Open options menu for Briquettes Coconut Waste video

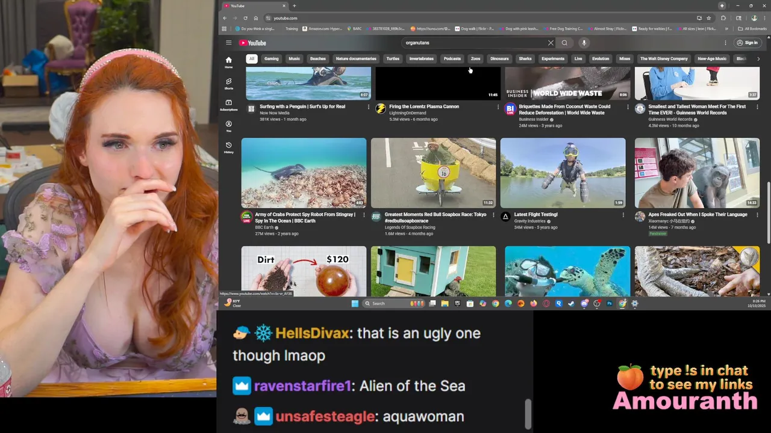(628, 107)
